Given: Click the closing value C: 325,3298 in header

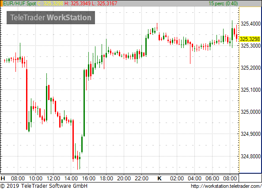Looking at the screenshot, I should 50,4.
